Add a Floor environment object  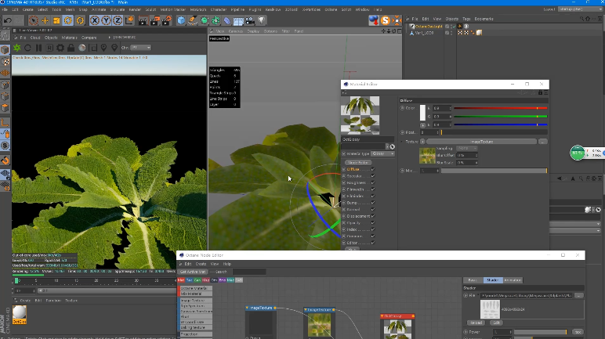tap(238, 20)
